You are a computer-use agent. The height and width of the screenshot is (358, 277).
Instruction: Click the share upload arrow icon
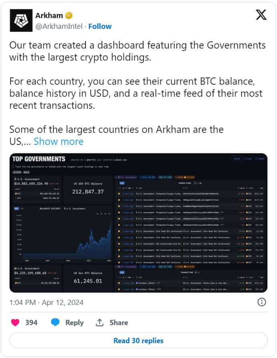click(100, 322)
